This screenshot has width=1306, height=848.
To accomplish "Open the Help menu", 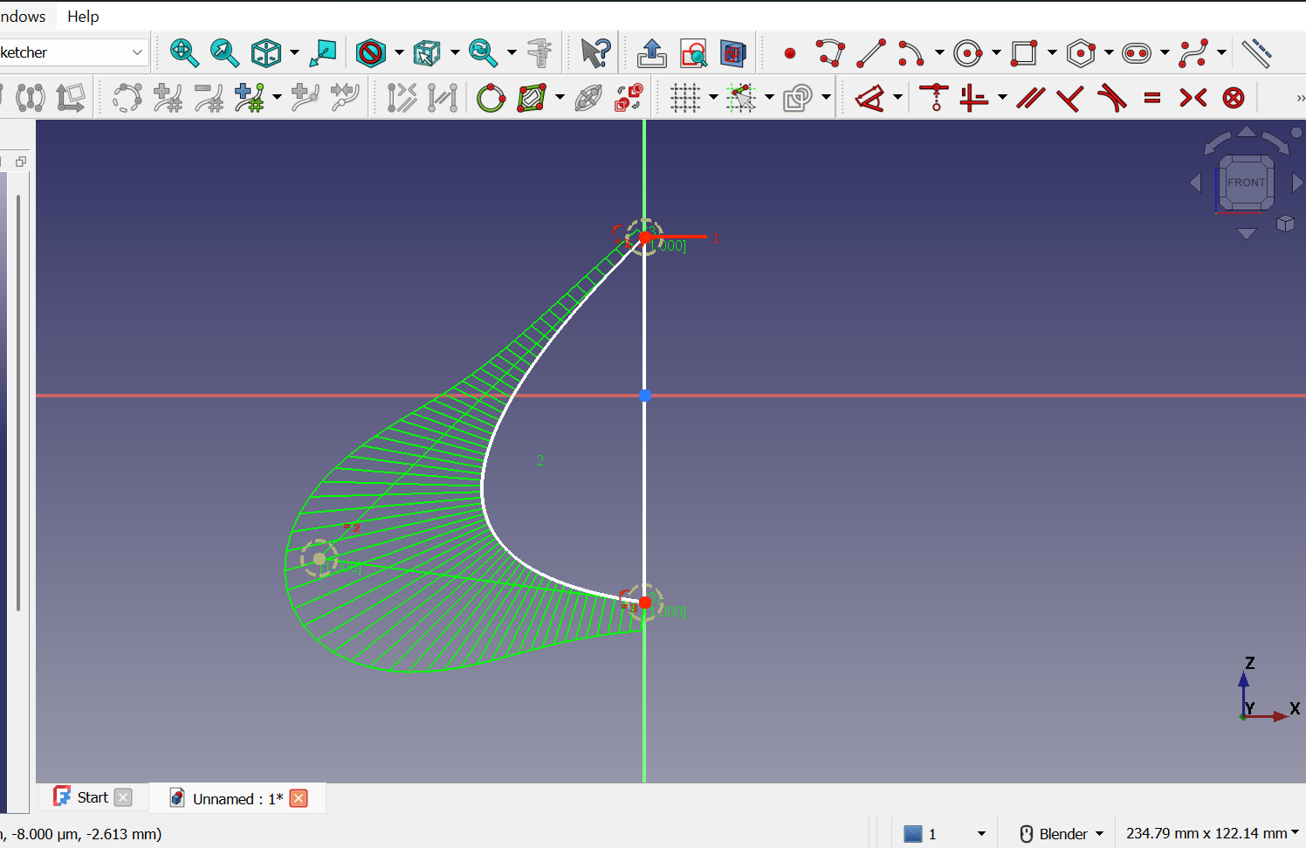I will [82, 16].
